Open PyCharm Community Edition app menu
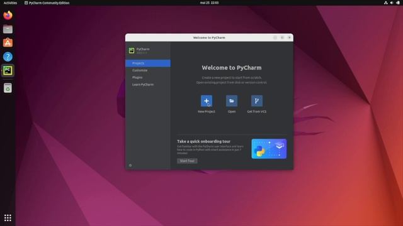 click(47, 3)
